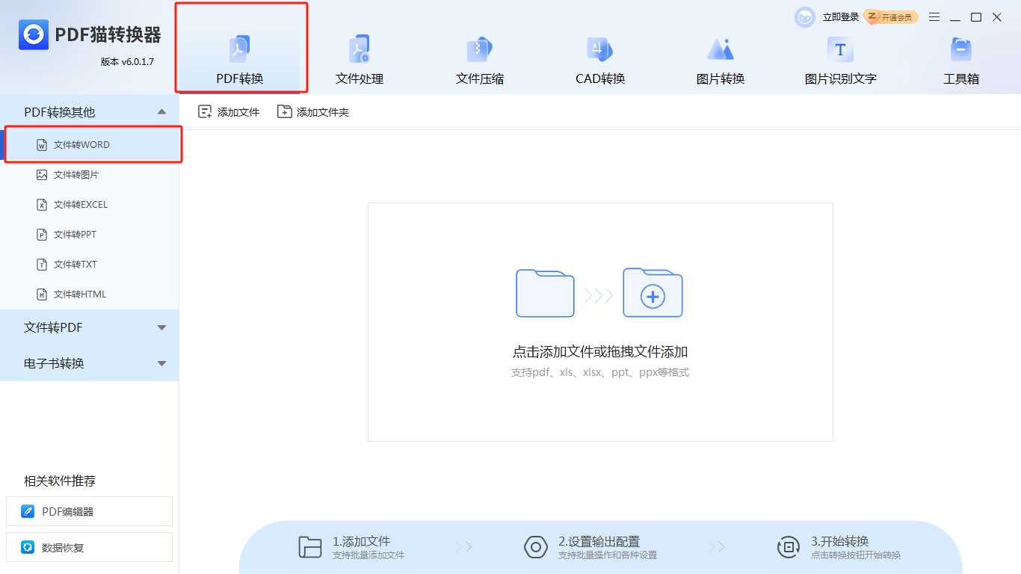
Task: Open the 工具箱 tab
Action: pos(961,60)
